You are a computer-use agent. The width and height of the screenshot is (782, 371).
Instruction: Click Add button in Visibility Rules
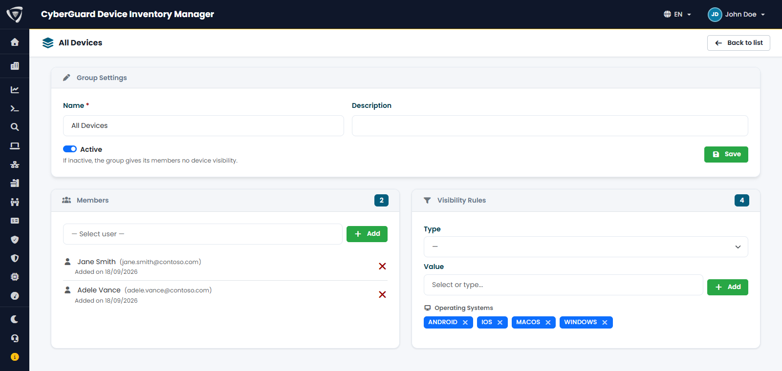(728, 287)
